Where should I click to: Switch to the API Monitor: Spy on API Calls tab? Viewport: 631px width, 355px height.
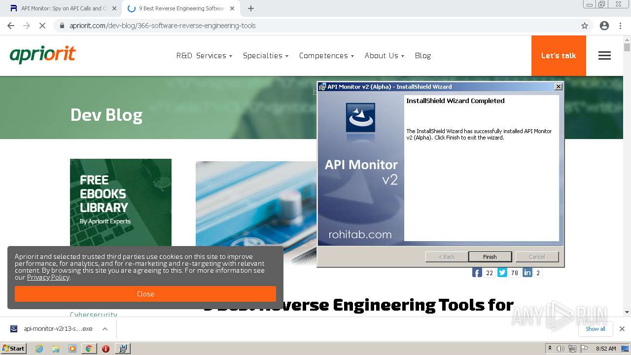(x=64, y=8)
